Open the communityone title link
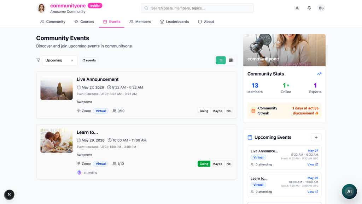This screenshot has height=204, width=362. (x=68, y=6)
